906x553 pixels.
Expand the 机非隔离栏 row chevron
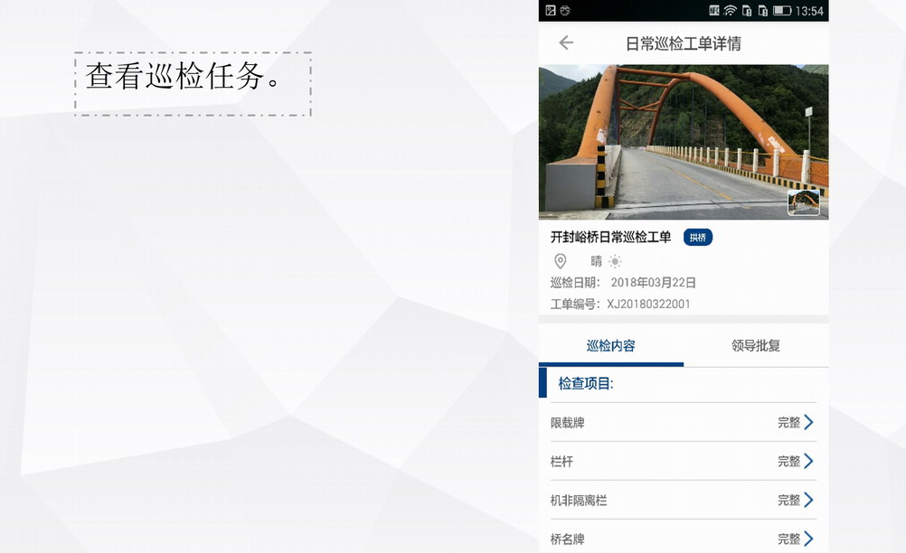coord(808,500)
